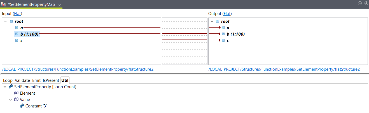The height and width of the screenshot is (113, 369).
Task: Click the zoom in plus button
Action: pyautogui.click(x=366, y=3)
